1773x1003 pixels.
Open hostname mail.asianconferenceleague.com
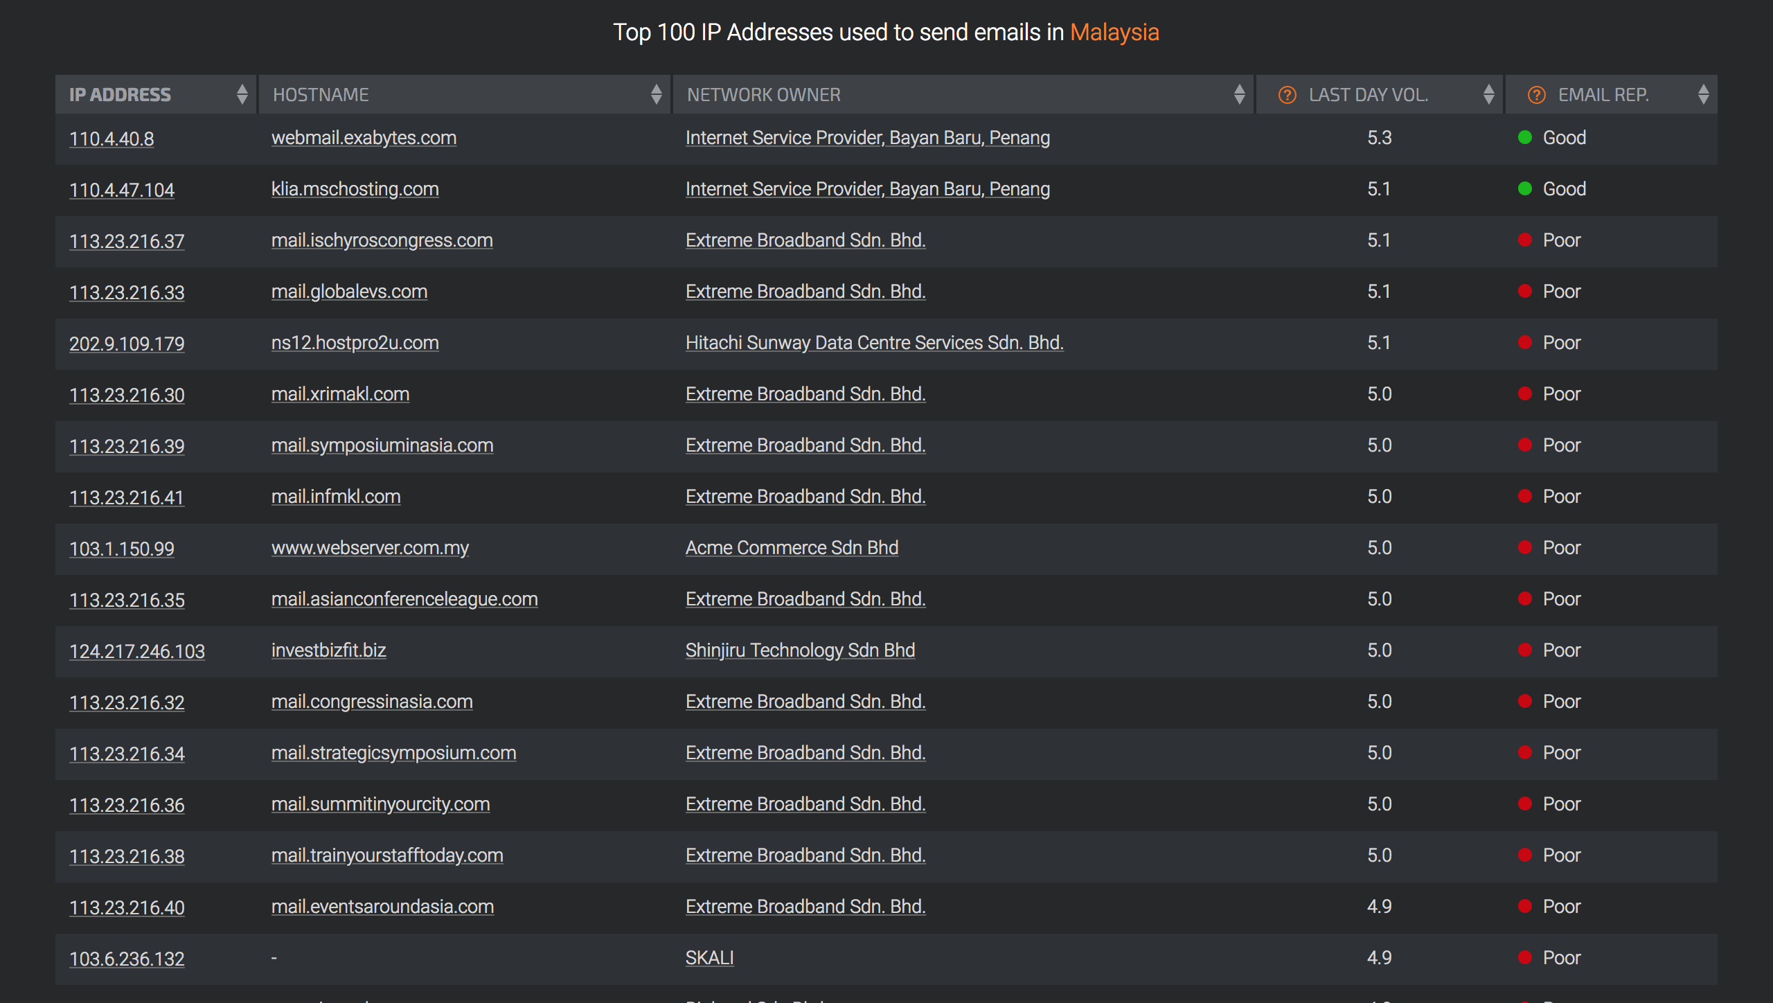pos(404,599)
